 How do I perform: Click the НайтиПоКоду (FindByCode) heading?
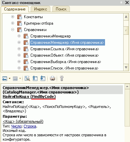click(29, 96)
